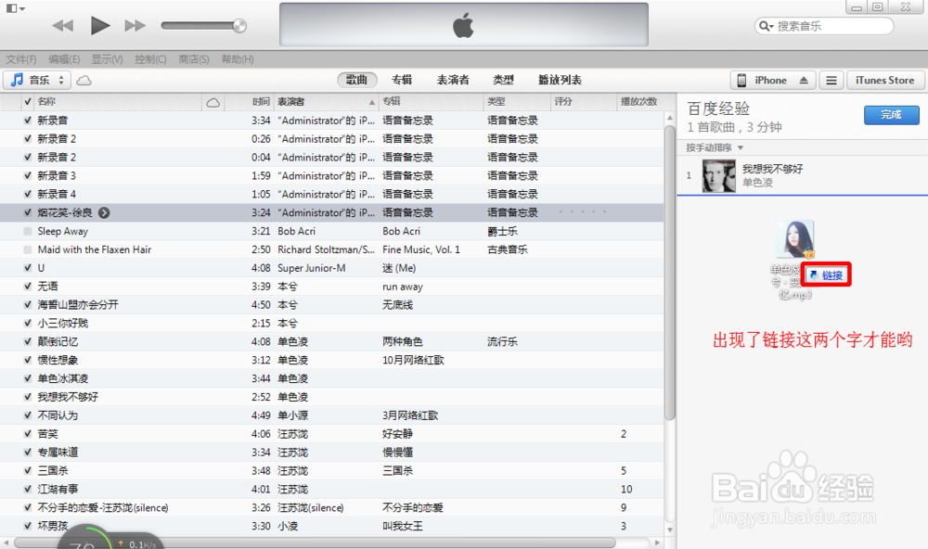Switch to the 表演者 tab

point(453,80)
